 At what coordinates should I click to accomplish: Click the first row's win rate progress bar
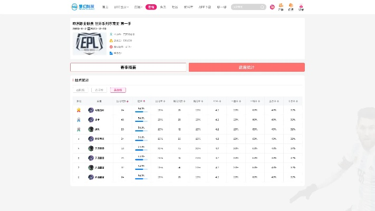tap(141, 112)
